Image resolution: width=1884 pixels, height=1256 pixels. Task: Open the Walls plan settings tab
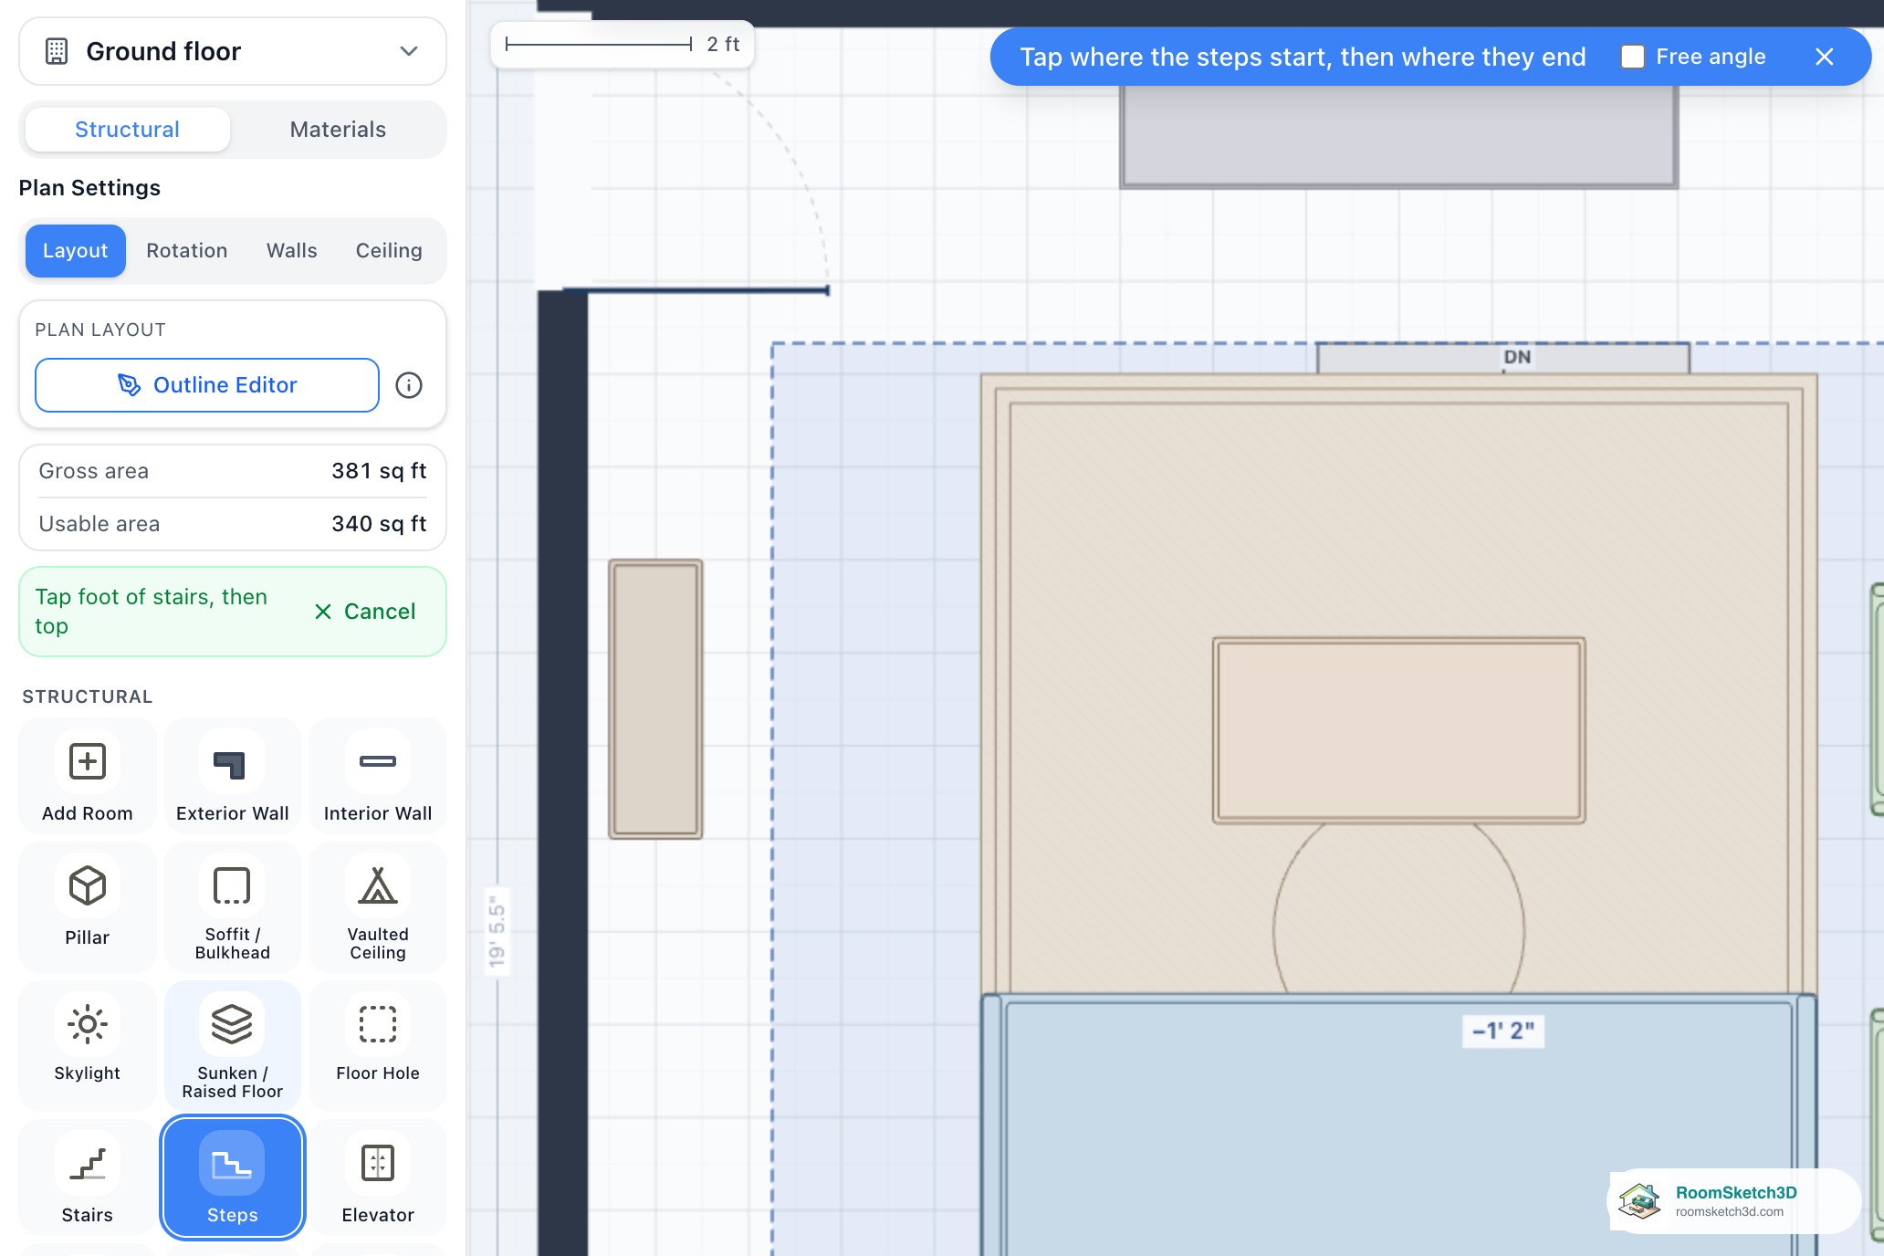click(x=291, y=251)
